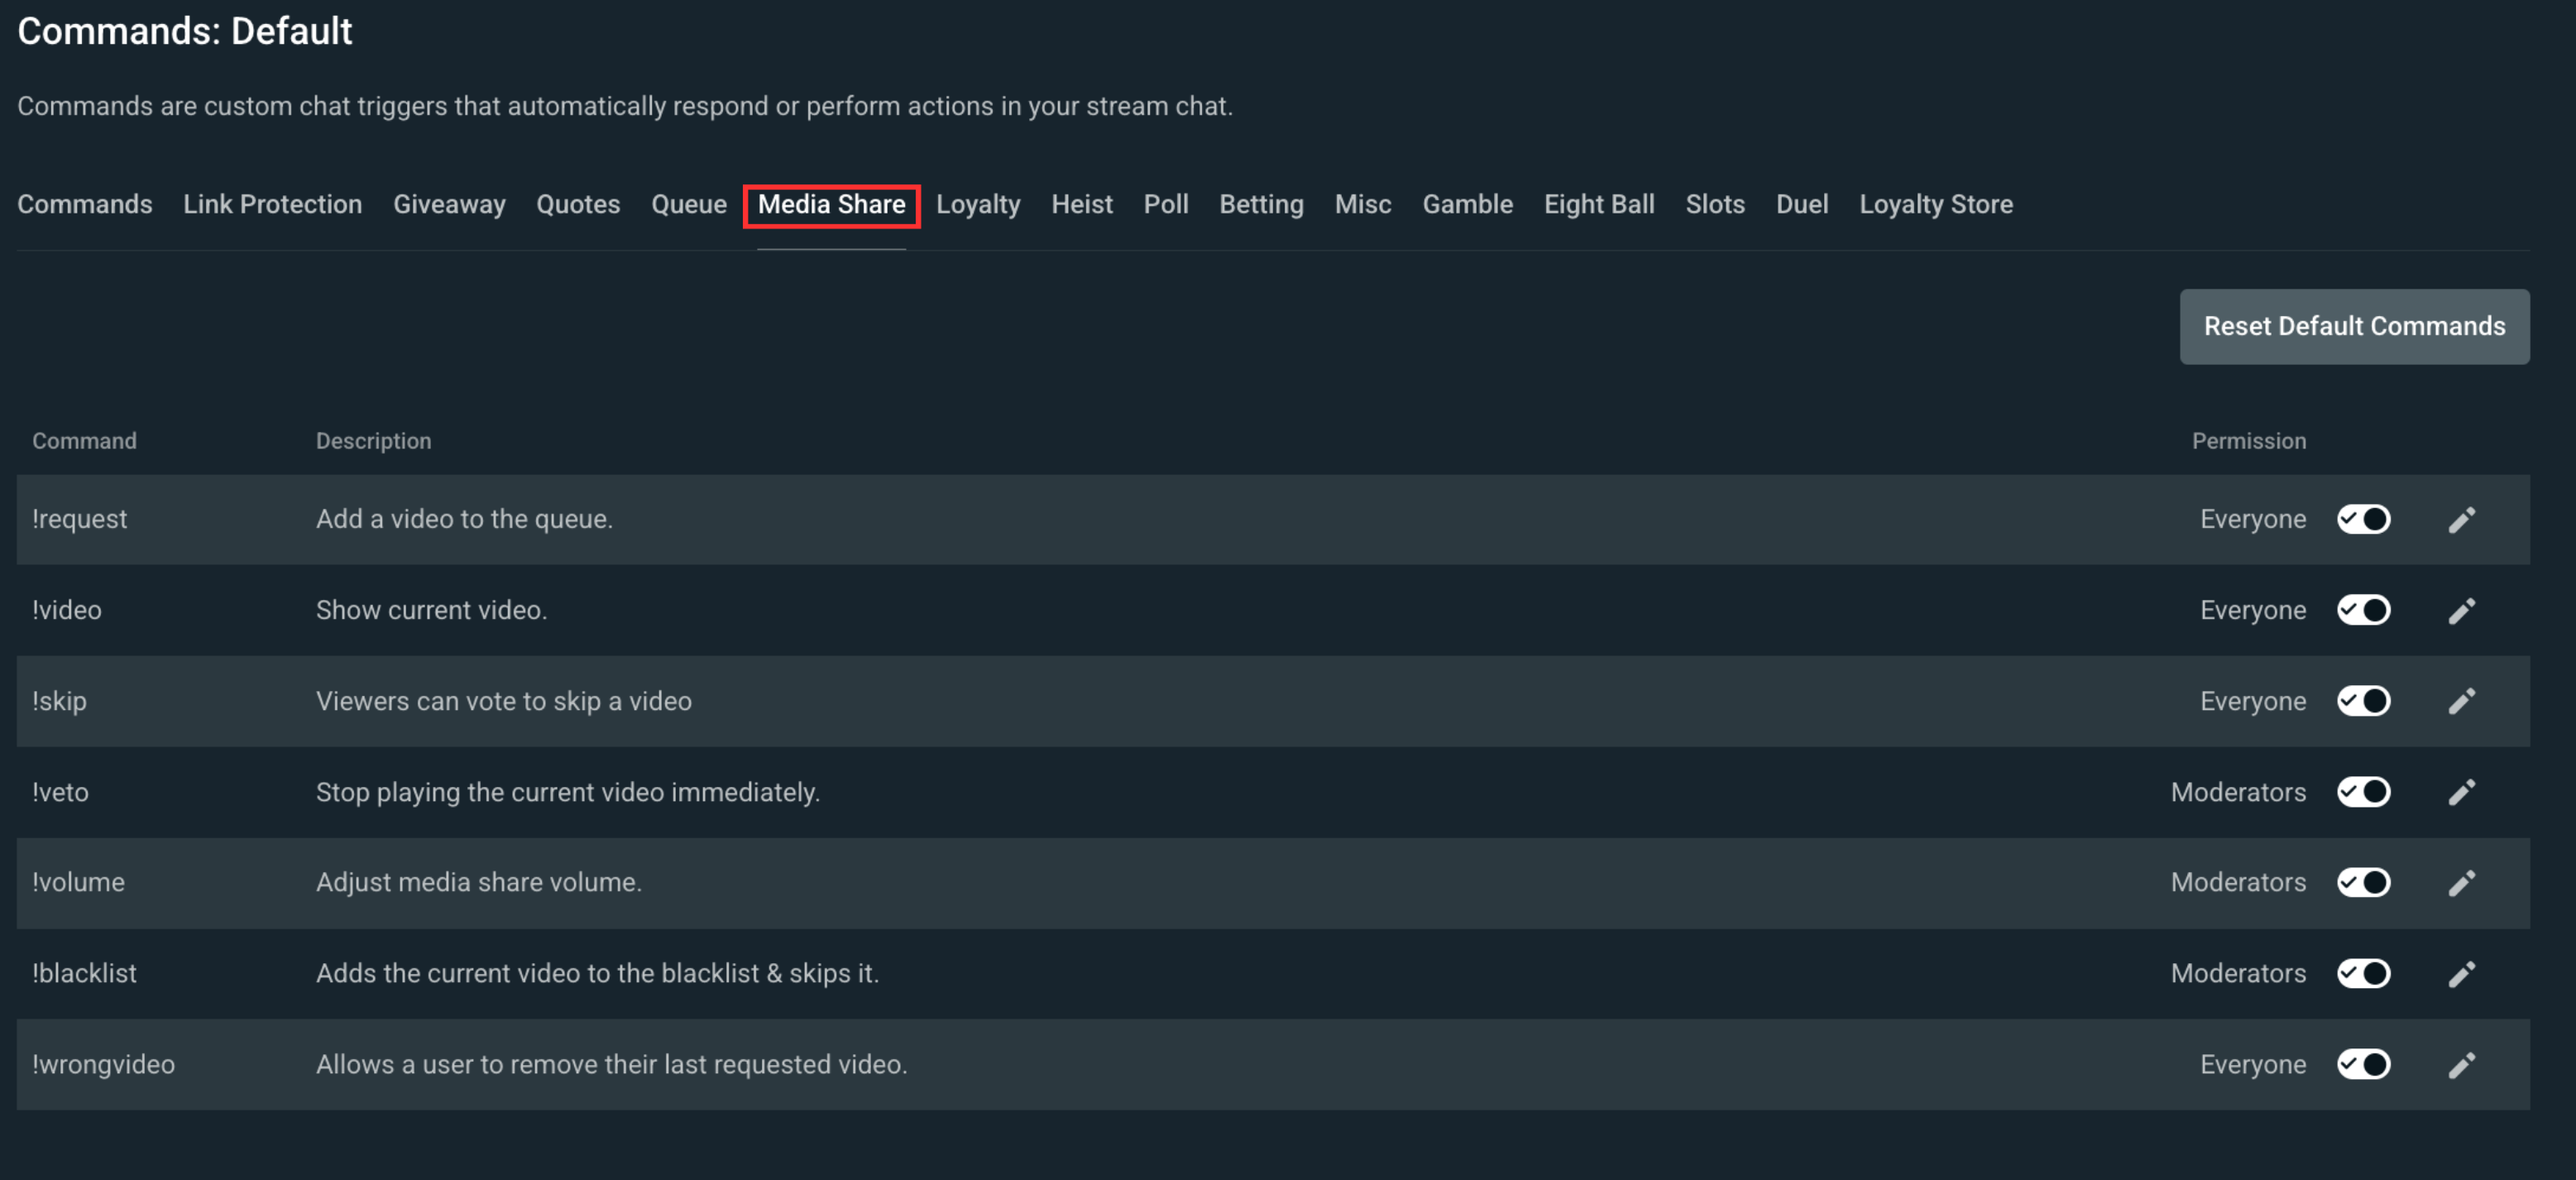This screenshot has height=1180, width=2576.
Task: Open editor for !blacklist with pencil icon
Action: coord(2461,974)
